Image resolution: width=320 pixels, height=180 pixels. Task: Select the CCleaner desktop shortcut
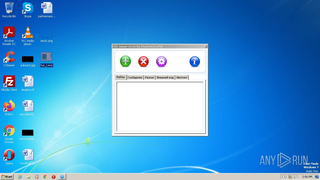[x=9, y=59]
